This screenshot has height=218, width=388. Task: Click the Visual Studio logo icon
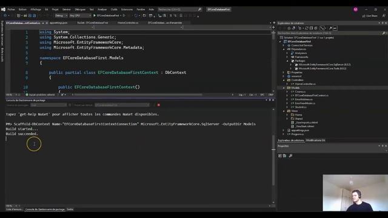[3, 10]
